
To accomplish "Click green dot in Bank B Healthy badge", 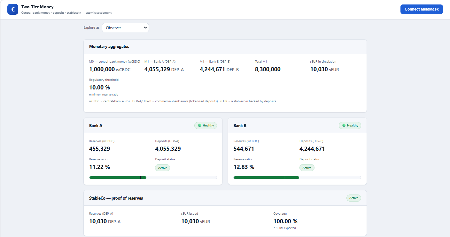I will [344, 126].
